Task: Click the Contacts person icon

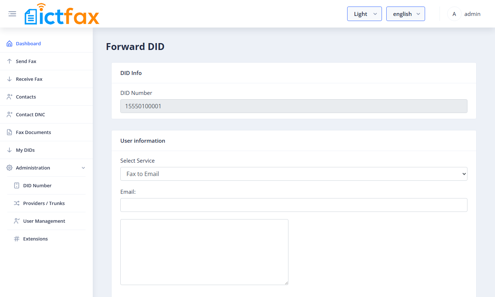Action: pos(9,97)
